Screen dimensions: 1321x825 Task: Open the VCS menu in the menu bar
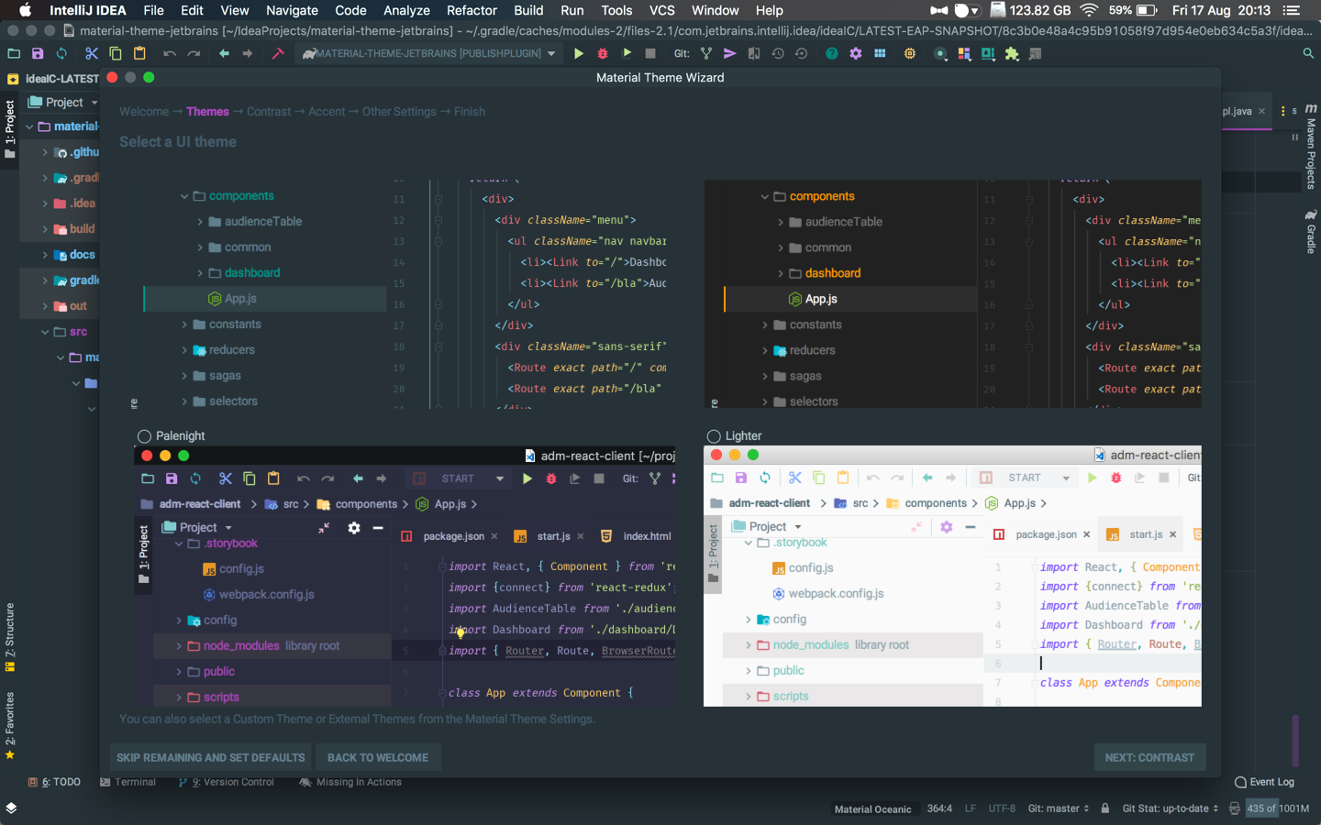click(x=661, y=10)
